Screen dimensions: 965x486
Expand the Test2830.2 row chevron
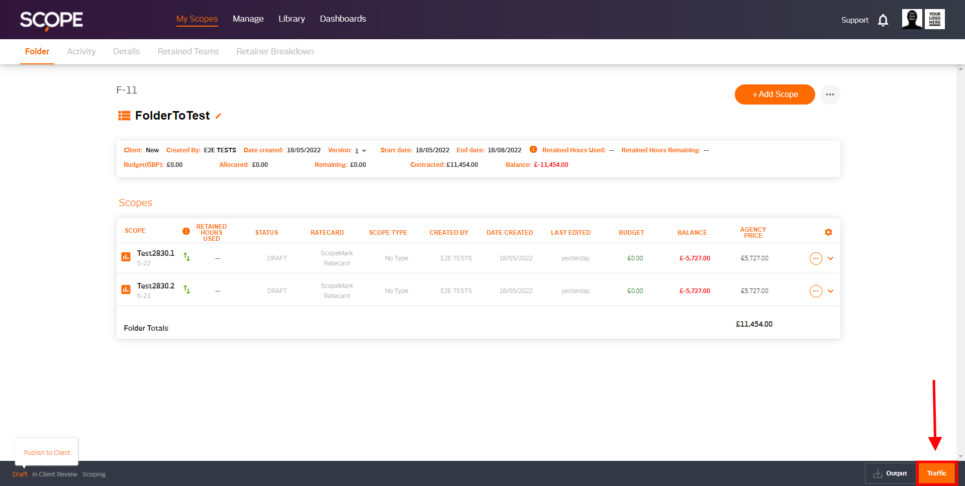831,291
